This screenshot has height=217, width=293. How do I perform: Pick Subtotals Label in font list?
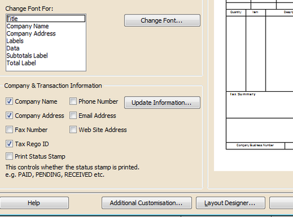(x=46, y=56)
